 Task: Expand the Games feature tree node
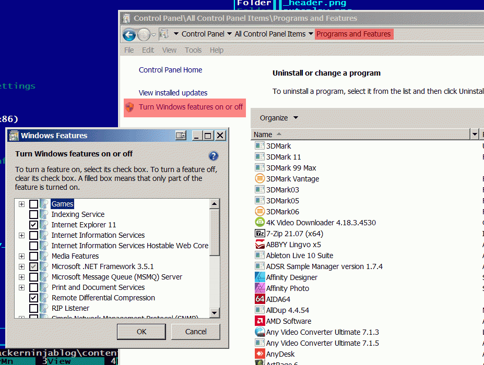click(x=21, y=204)
